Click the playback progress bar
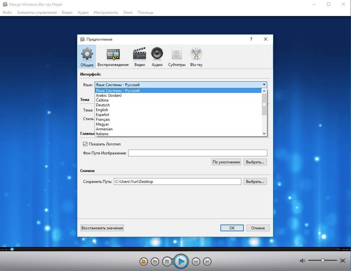 pos(175,249)
